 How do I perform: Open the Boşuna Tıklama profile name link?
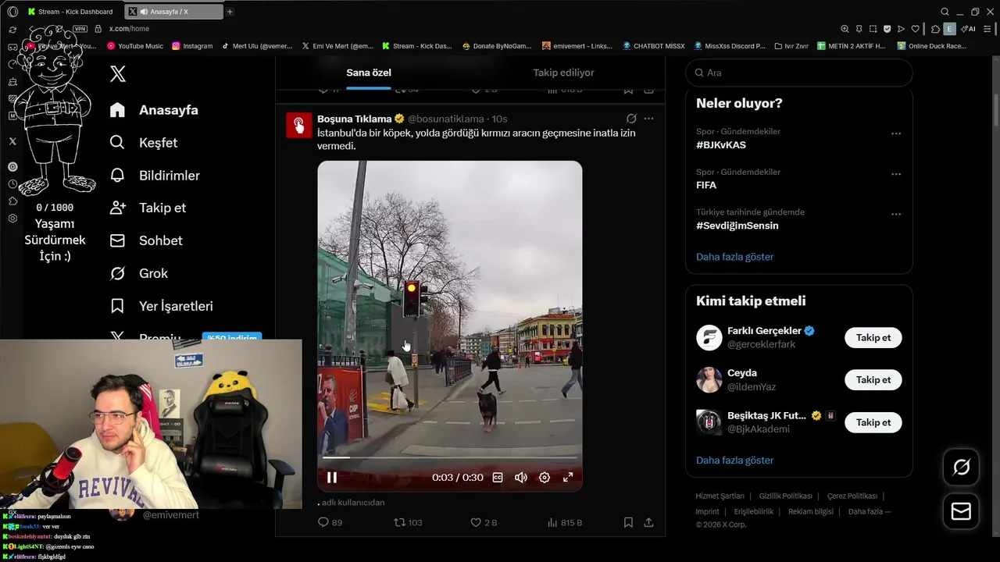tap(354, 119)
